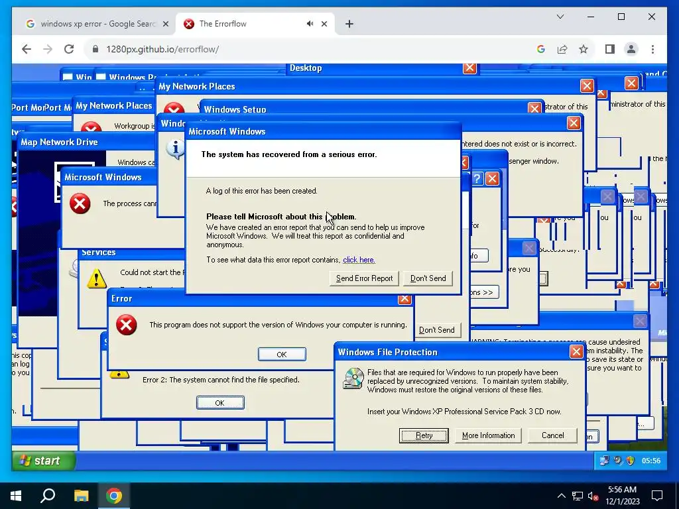This screenshot has height=509, width=679.
Task: Reload the Errorflow page
Action: (69, 49)
